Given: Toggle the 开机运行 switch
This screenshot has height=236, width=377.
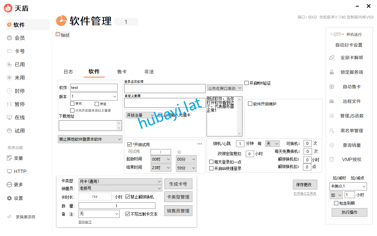Looking at the screenshot, I should [x=337, y=34].
